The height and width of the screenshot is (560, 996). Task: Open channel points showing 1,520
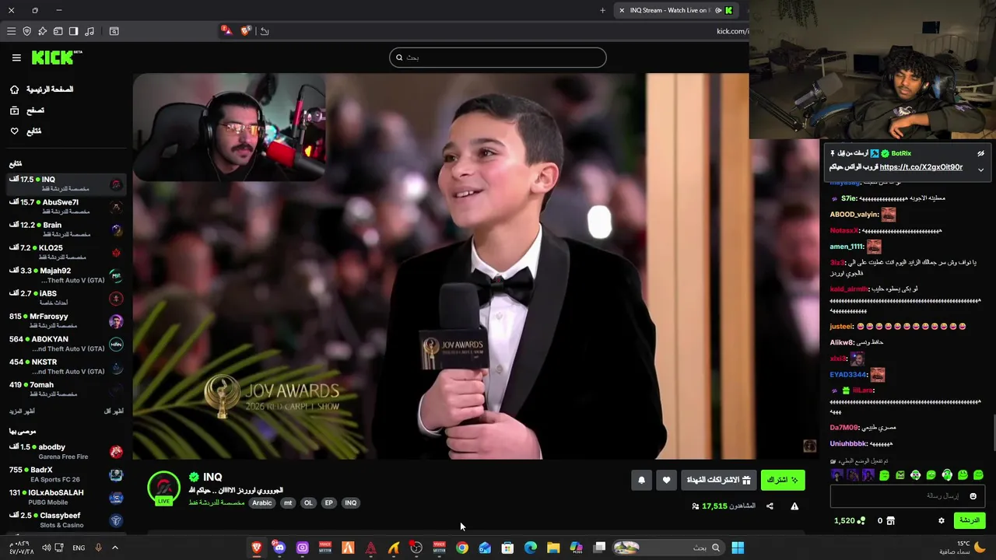(x=850, y=520)
